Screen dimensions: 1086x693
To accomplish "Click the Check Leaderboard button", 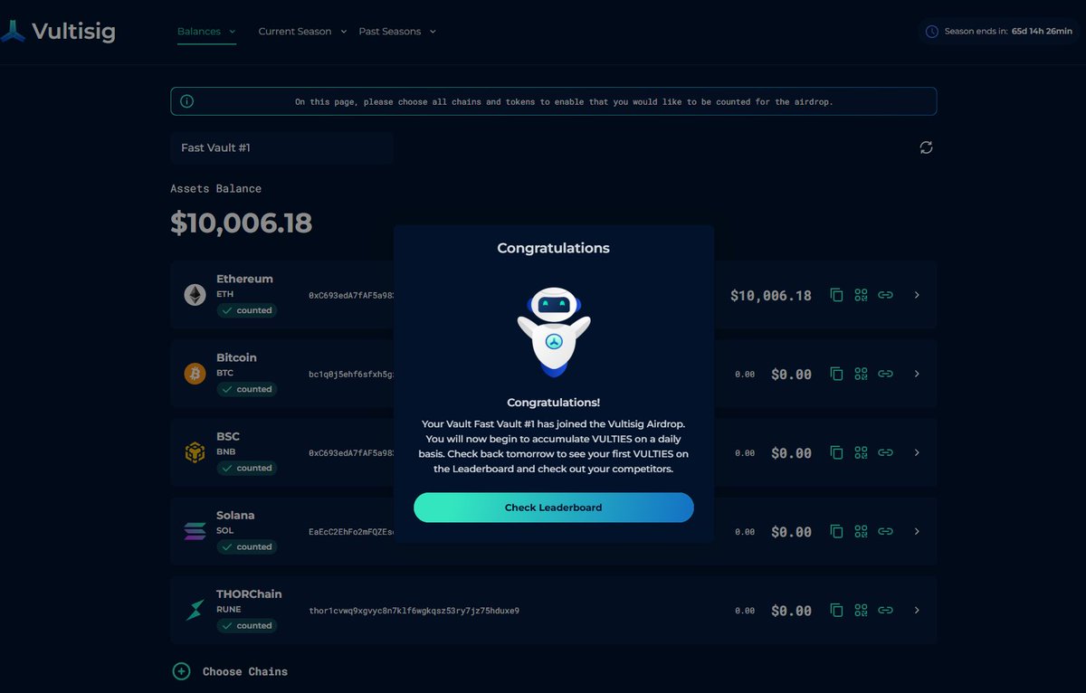I will pos(554,508).
